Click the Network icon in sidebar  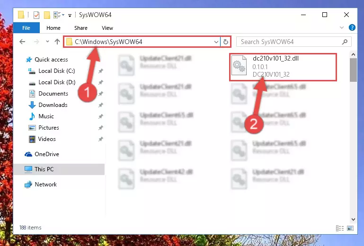click(x=28, y=184)
